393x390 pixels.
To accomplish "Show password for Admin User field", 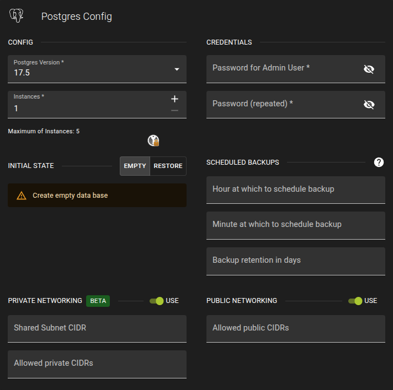I will tap(369, 69).
